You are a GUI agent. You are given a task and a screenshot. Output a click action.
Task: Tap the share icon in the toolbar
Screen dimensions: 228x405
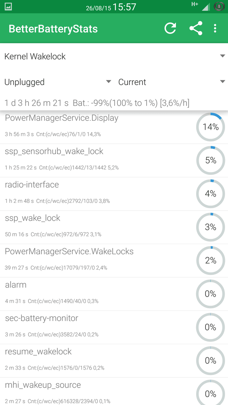click(x=196, y=28)
